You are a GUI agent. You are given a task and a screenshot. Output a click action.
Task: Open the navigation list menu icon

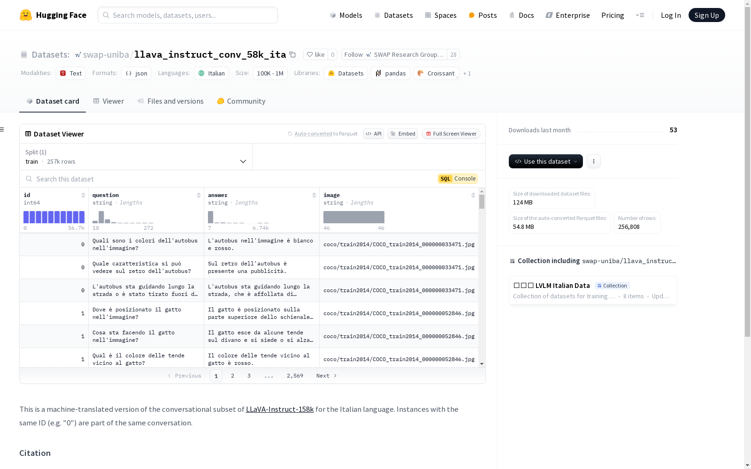click(640, 15)
